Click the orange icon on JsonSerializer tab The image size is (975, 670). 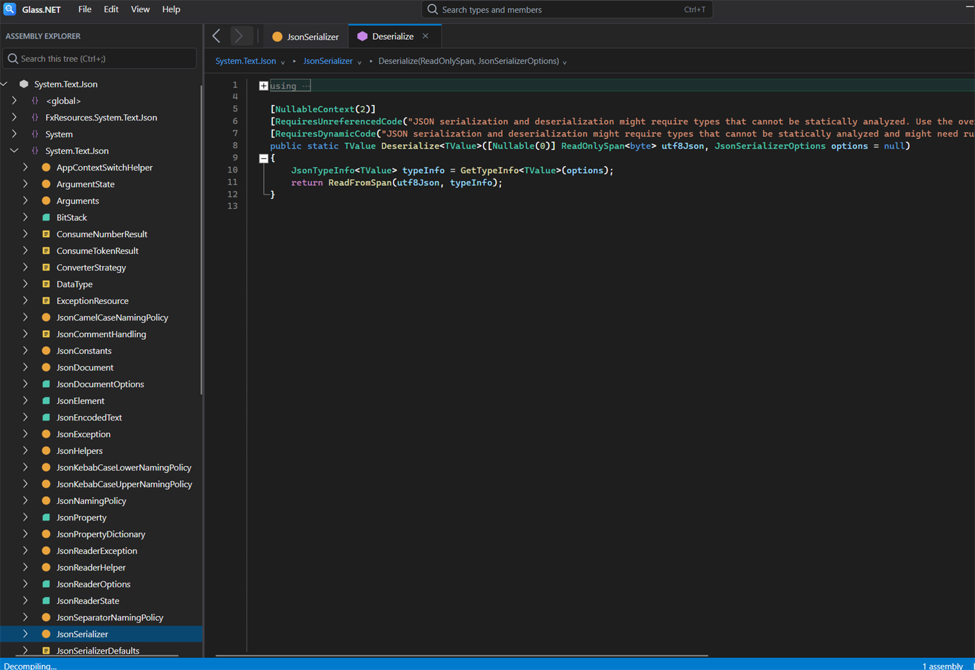click(277, 37)
